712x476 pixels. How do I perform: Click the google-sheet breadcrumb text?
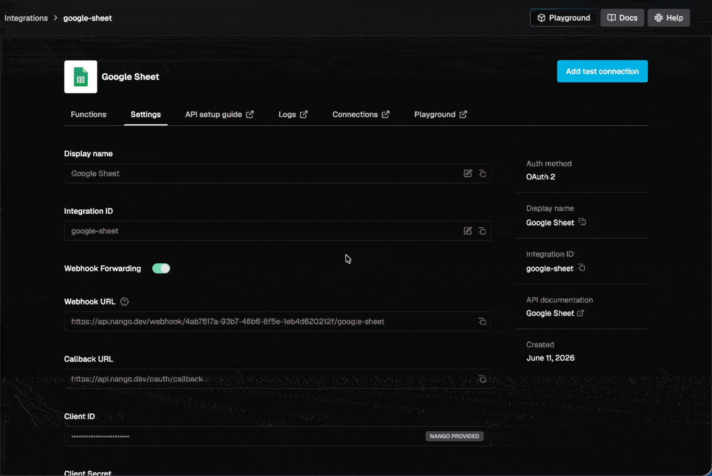coord(87,18)
